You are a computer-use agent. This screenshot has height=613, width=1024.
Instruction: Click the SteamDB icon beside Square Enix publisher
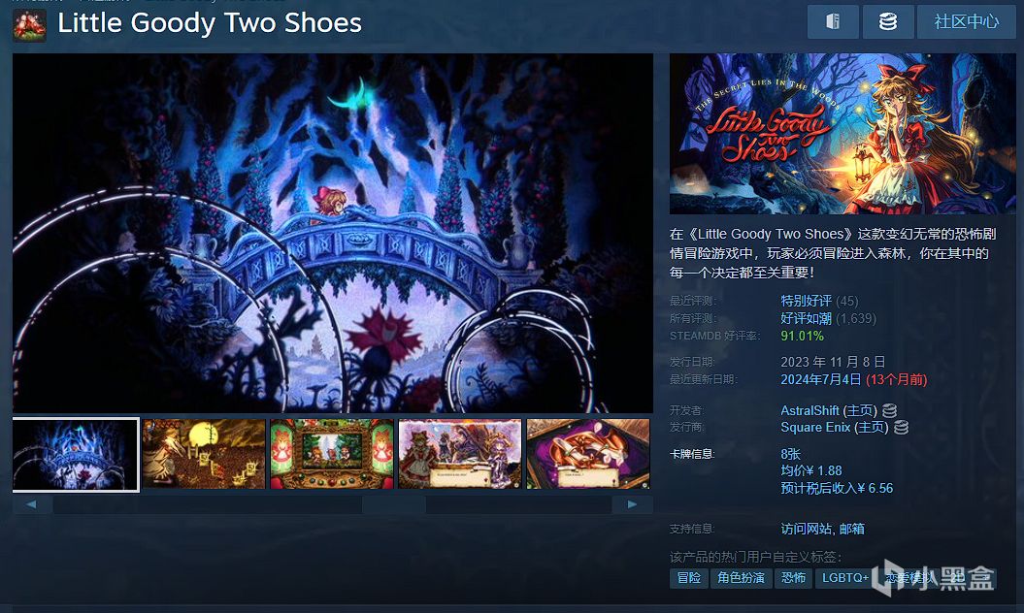(x=902, y=428)
